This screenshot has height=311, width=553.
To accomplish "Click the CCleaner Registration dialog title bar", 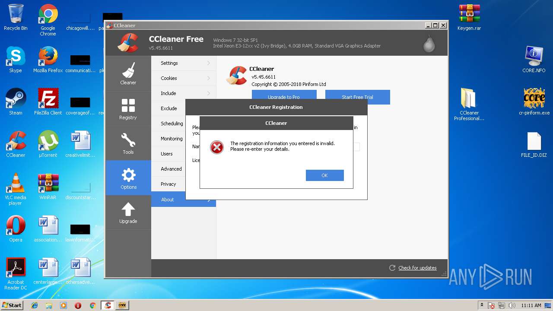I will pyautogui.click(x=276, y=107).
